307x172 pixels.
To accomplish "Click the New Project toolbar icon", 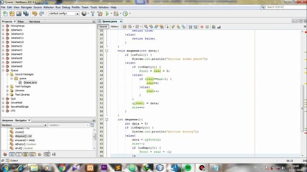I will 12,13.
